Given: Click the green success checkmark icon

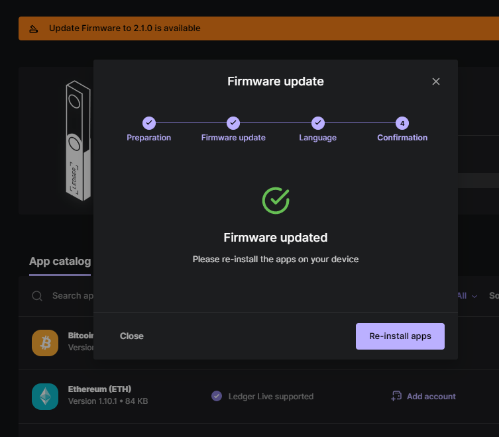Looking at the screenshot, I should point(276,201).
